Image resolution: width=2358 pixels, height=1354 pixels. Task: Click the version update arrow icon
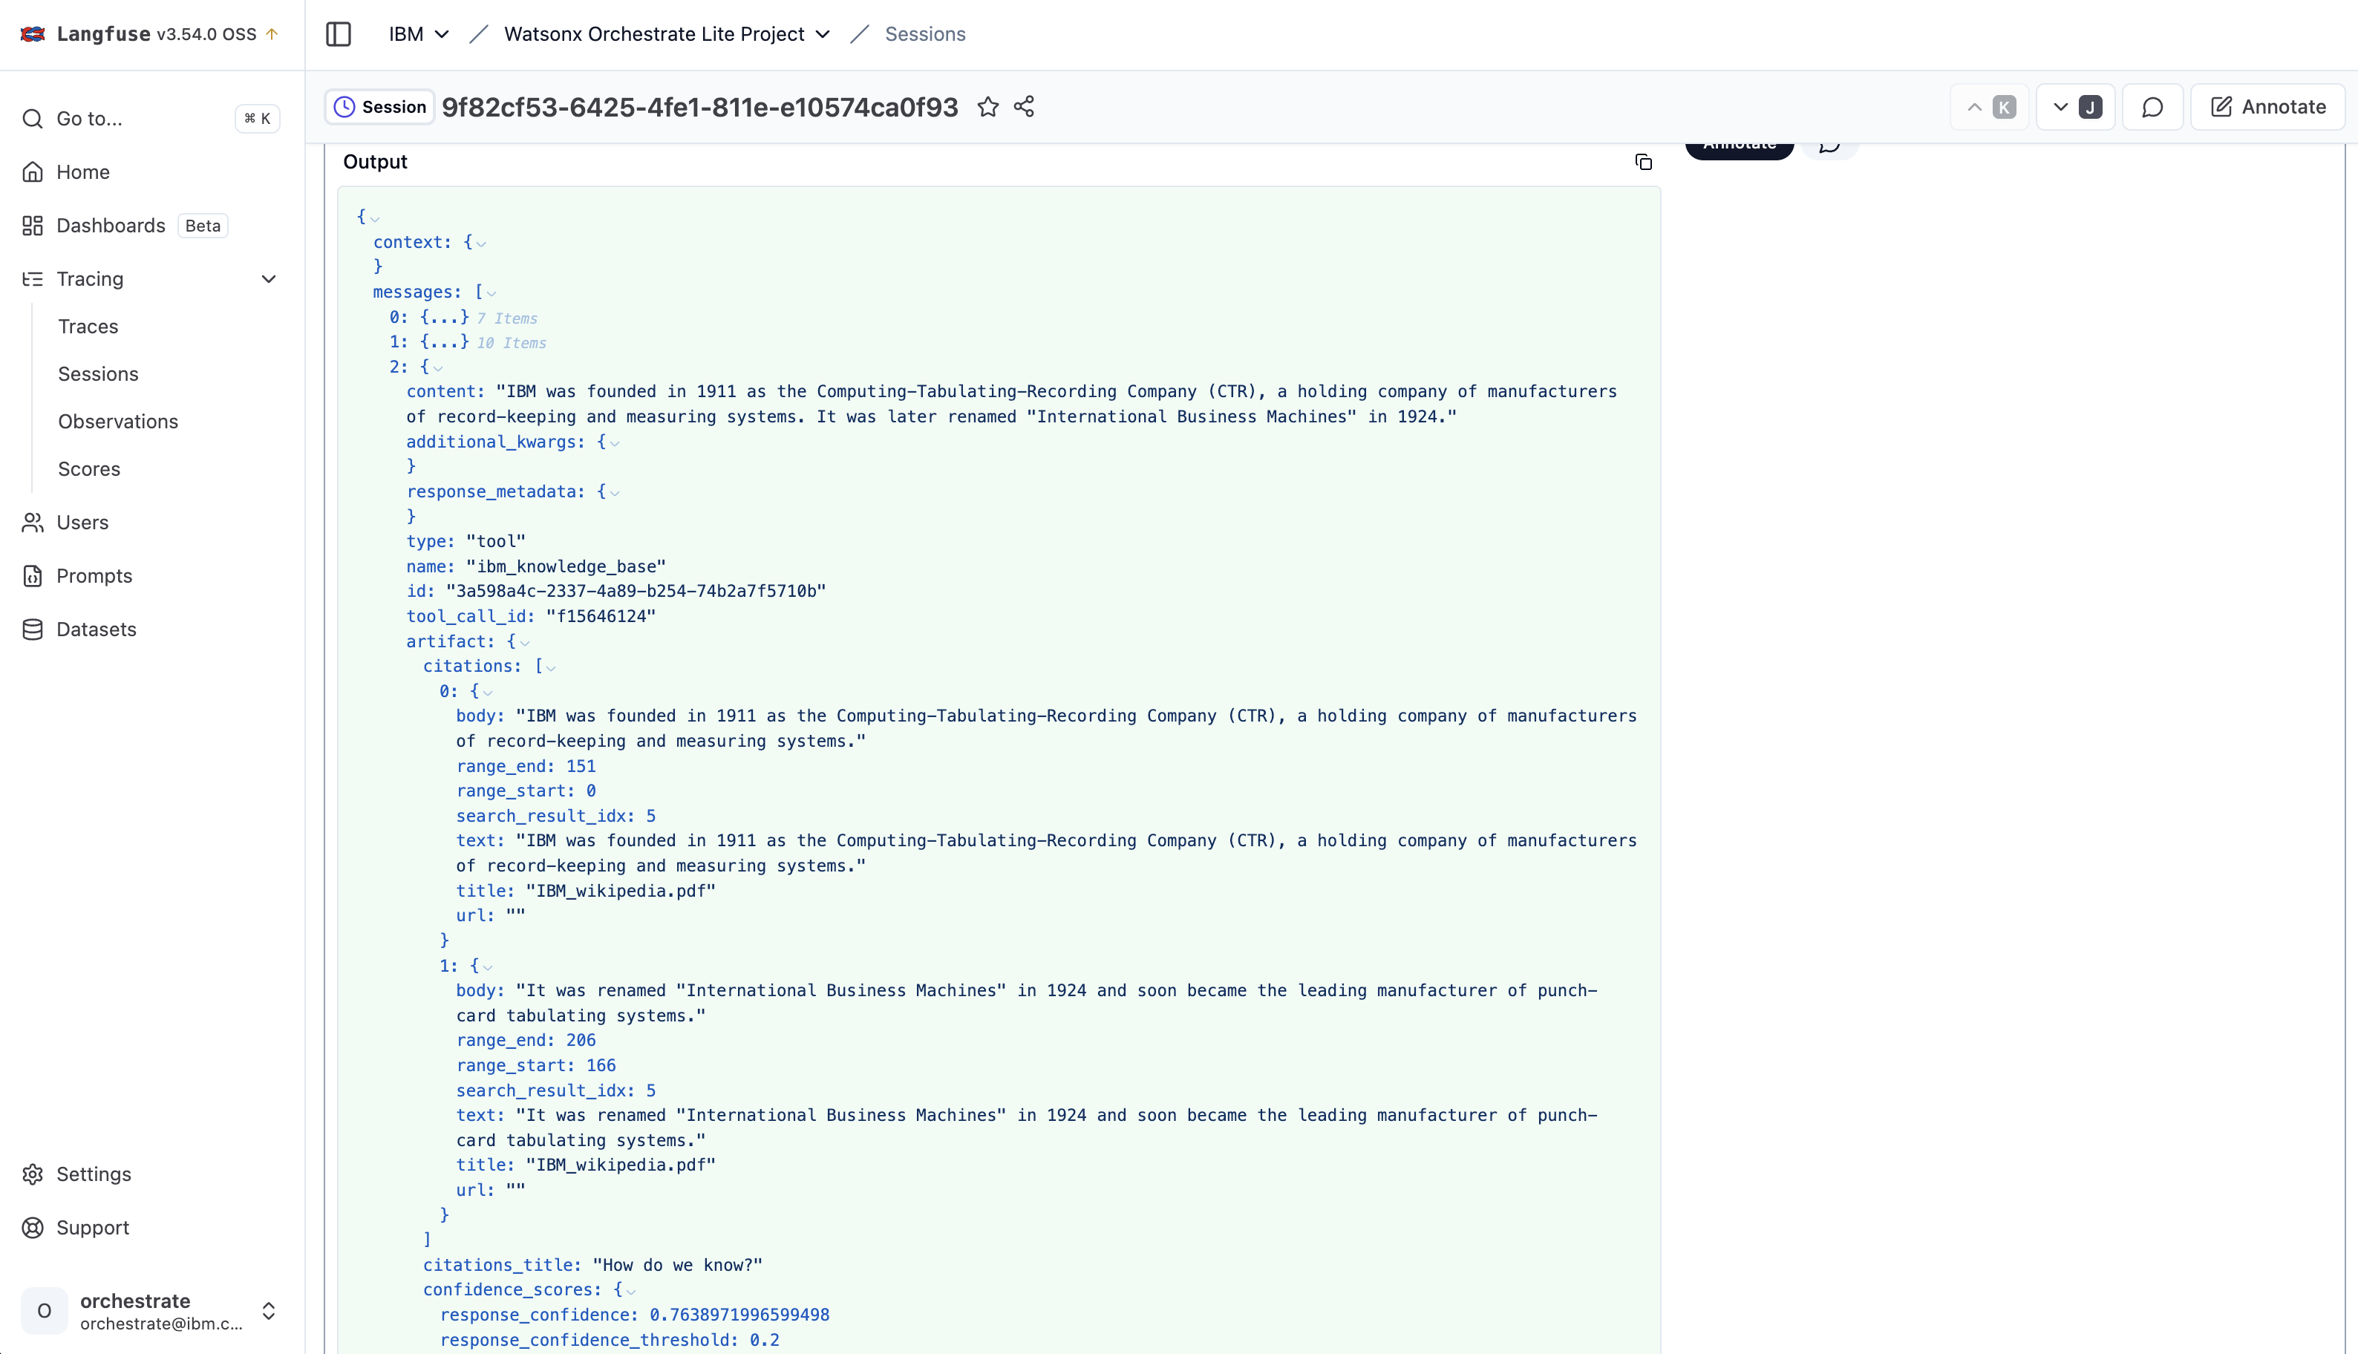click(x=272, y=34)
